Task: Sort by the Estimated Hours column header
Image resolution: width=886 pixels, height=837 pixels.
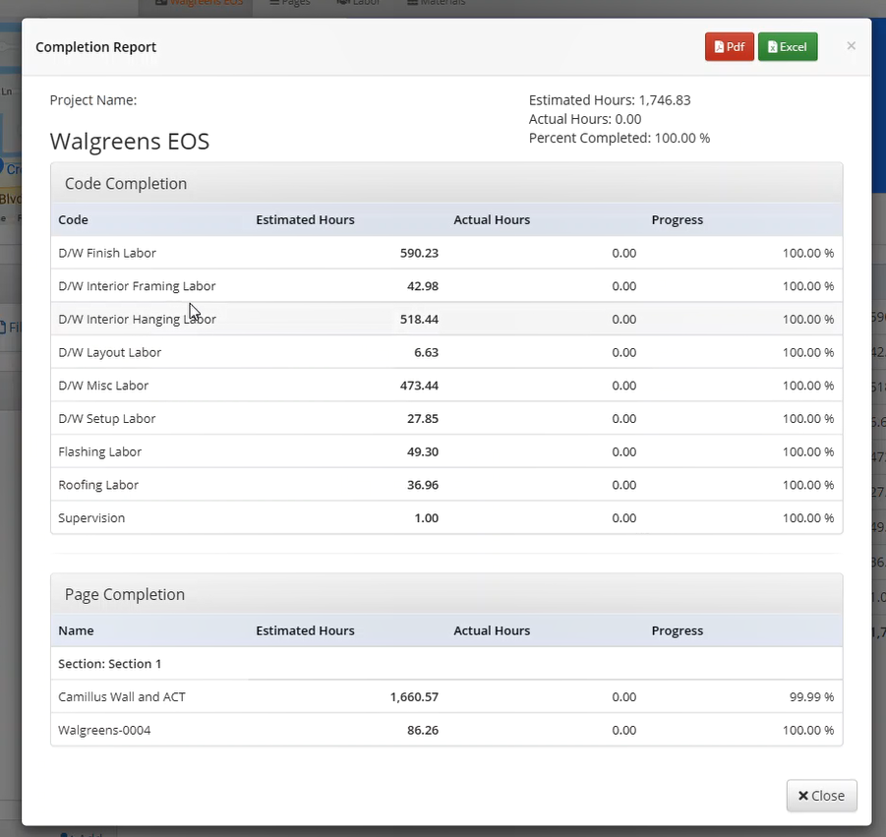Action: (x=305, y=219)
